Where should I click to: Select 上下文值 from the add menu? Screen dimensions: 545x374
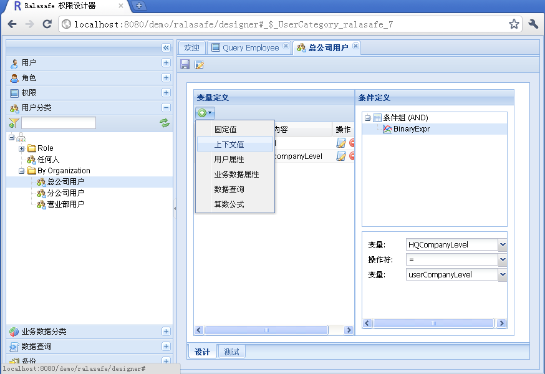pyautogui.click(x=229, y=145)
